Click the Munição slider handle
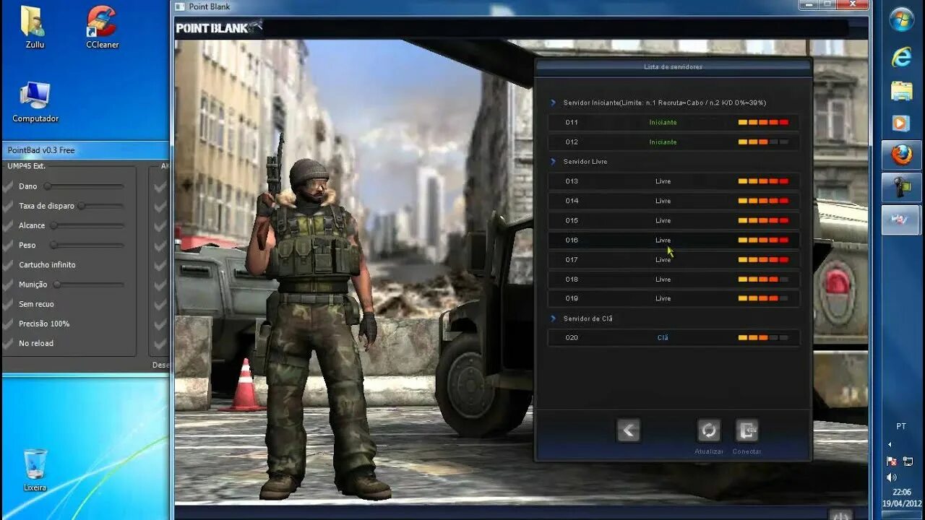The image size is (925, 520). click(x=57, y=285)
